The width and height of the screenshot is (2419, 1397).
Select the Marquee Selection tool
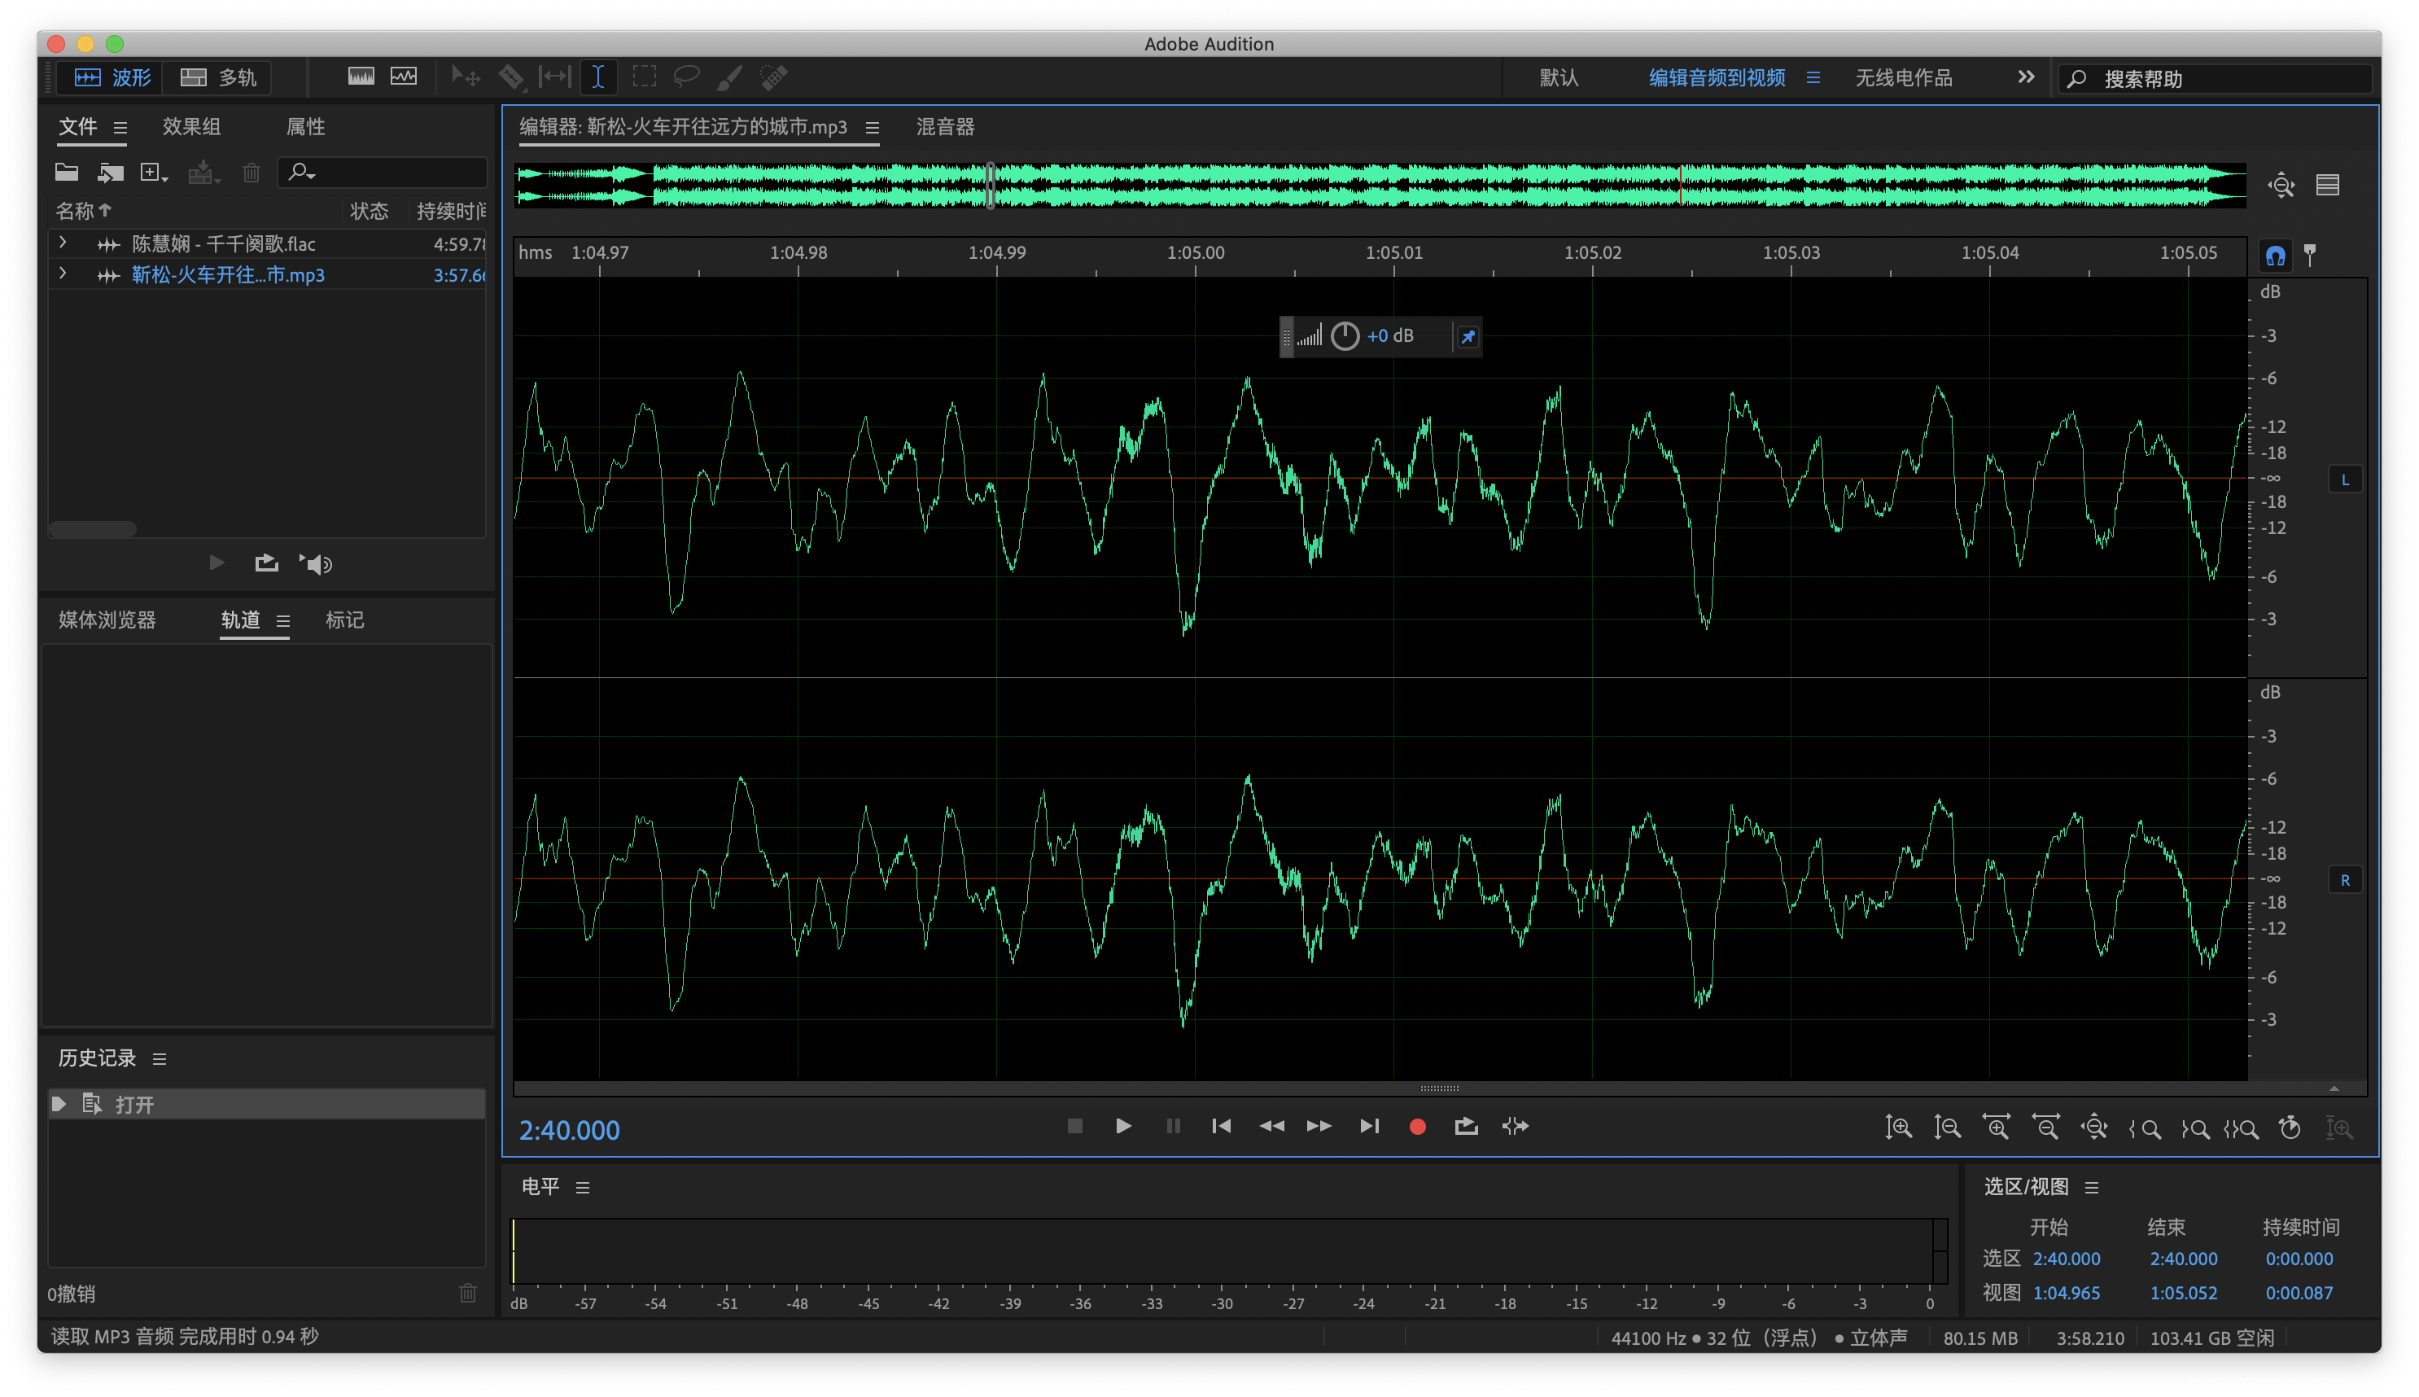644,77
